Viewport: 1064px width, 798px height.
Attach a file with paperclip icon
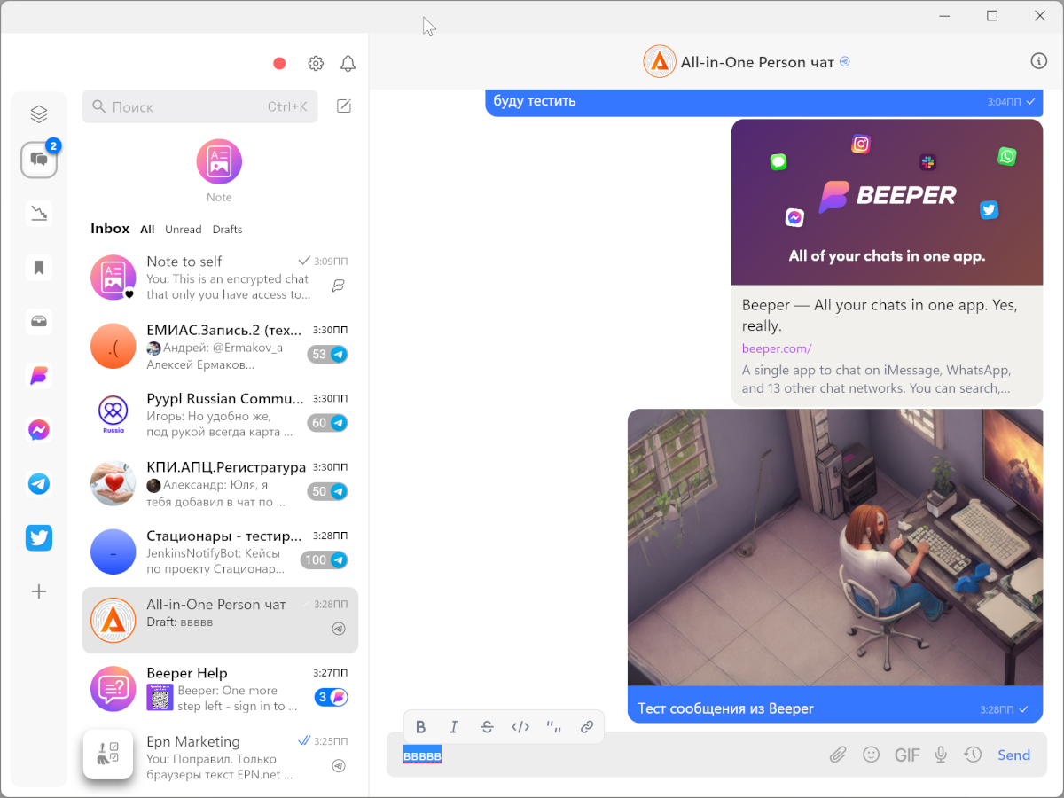point(838,755)
